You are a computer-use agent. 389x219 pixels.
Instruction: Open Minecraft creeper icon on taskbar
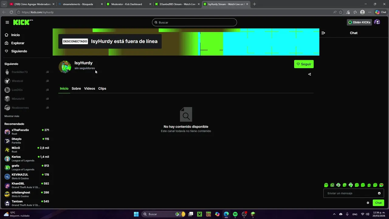coord(199,214)
